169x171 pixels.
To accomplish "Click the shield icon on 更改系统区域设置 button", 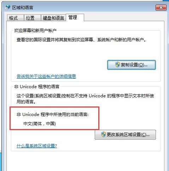I will click(104, 134).
